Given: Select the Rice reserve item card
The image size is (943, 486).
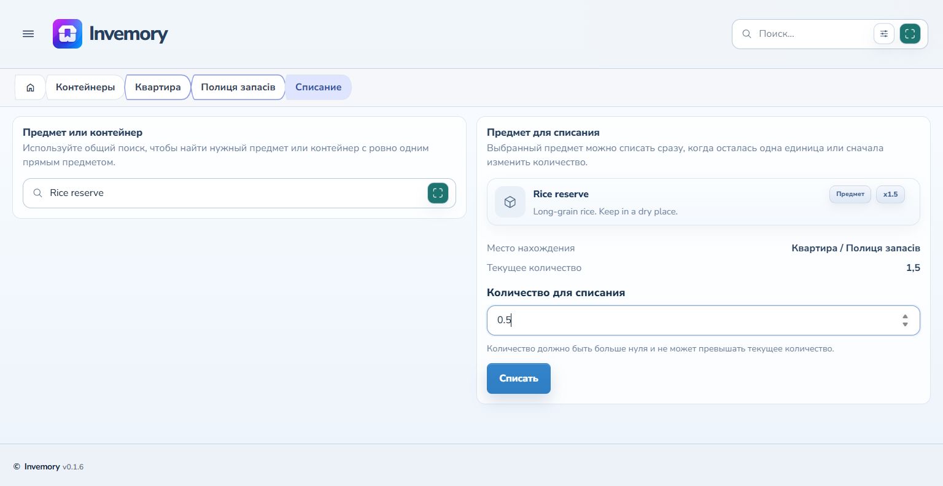Looking at the screenshot, I should pos(704,202).
